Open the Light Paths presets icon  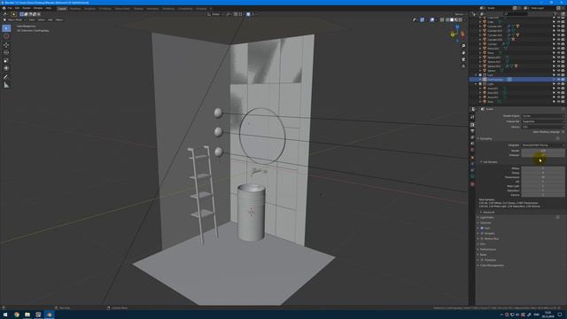(x=557, y=217)
